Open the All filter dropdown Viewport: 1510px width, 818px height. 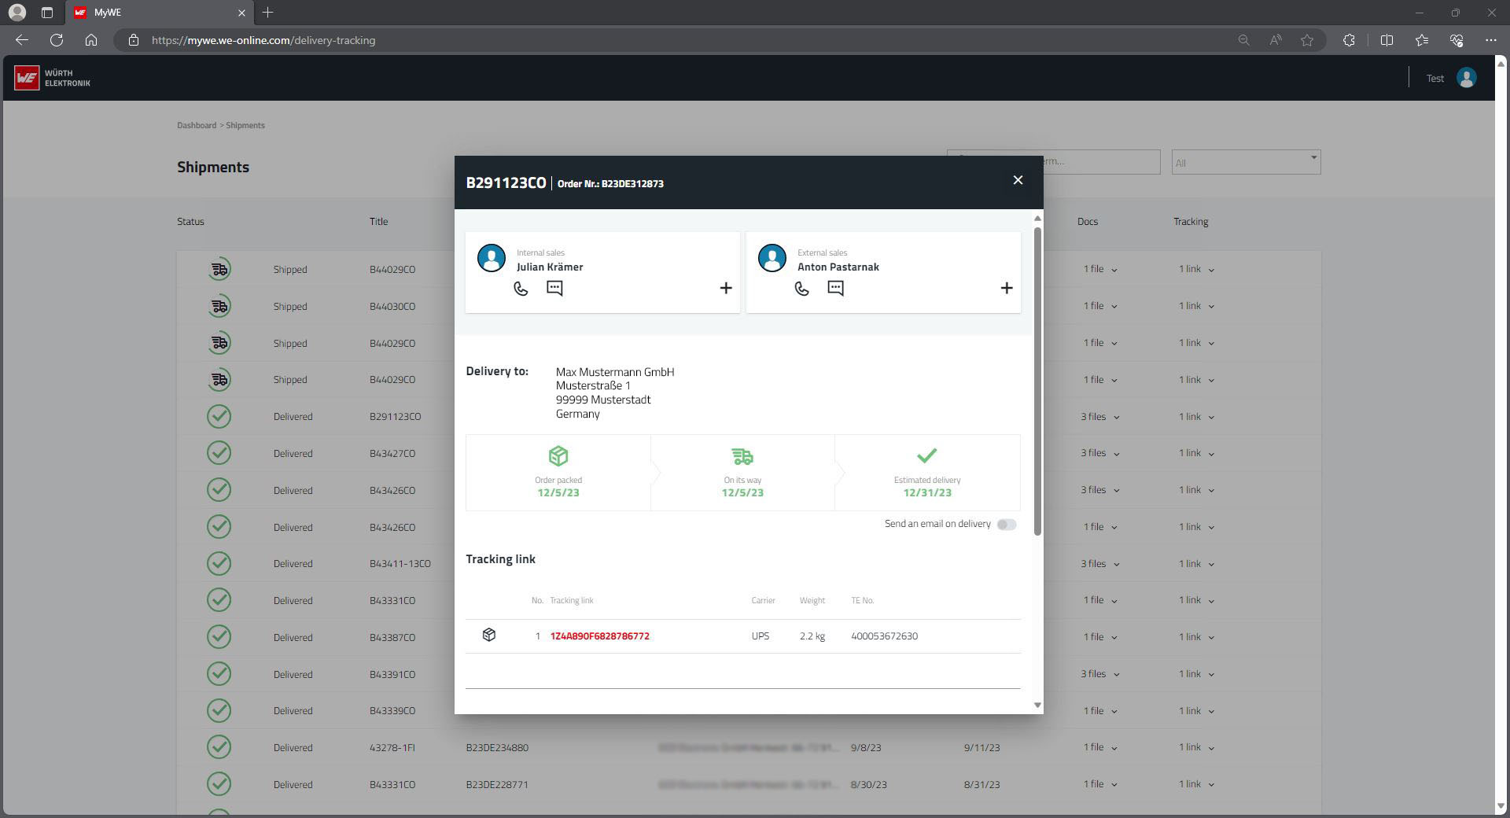(1245, 162)
